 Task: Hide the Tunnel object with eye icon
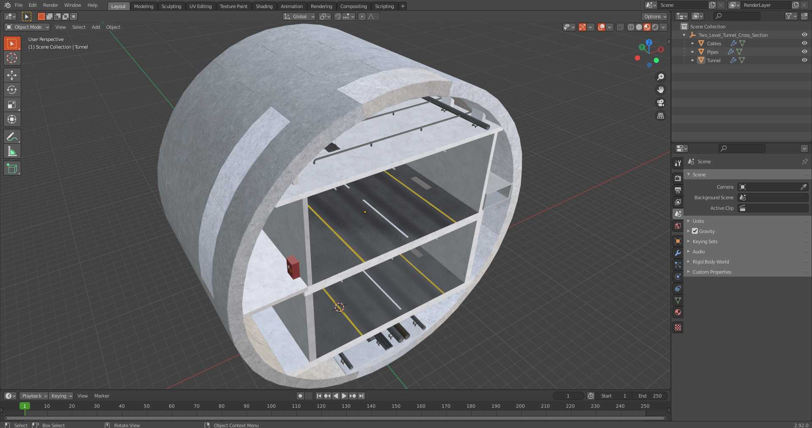(804, 60)
